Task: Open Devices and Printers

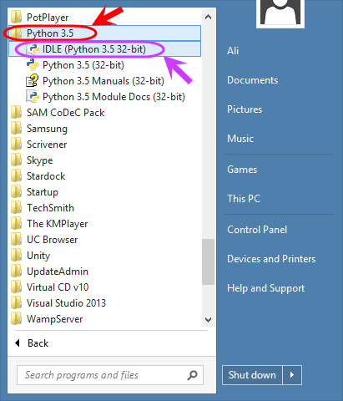Action: click(271, 259)
